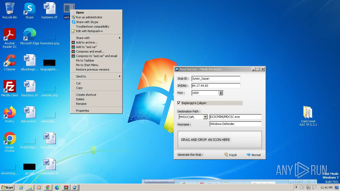Screen dimensions: 340x191
Task: Choose Restore previous versions
Action: click(96, 70)
